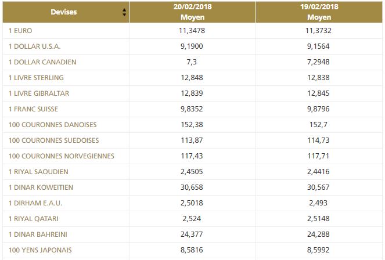This screenshot has height=260, width=385.
Task: Select the 1 DOLLAR U.S.A. row label
Action: 34,46
